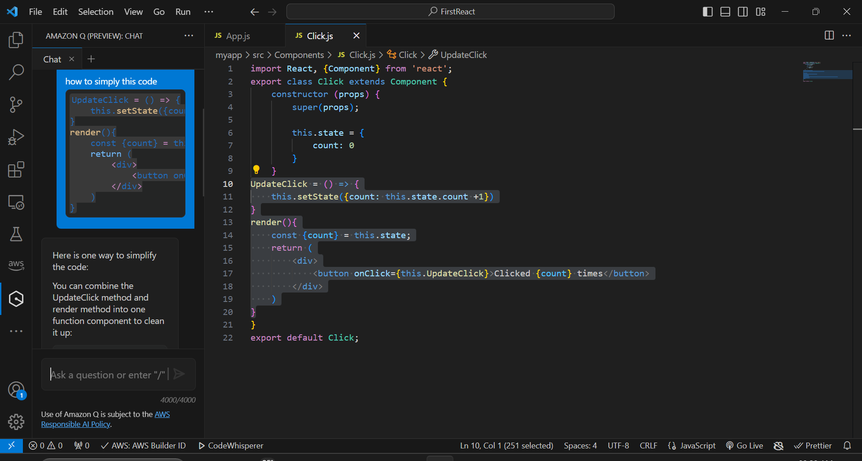Open the Search view icon
Image resolution: width=862 pixels, height=461 pixels.
(x=16, y=72)
